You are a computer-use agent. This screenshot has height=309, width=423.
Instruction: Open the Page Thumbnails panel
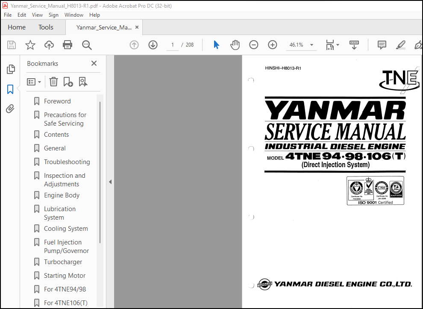point(11,69)
